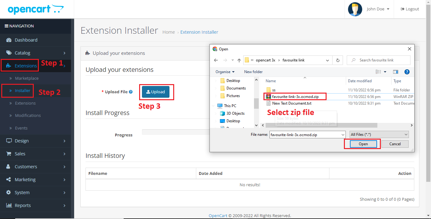Open the 'All Files (*.*)' type dropdown

click(x=379, y=135)
